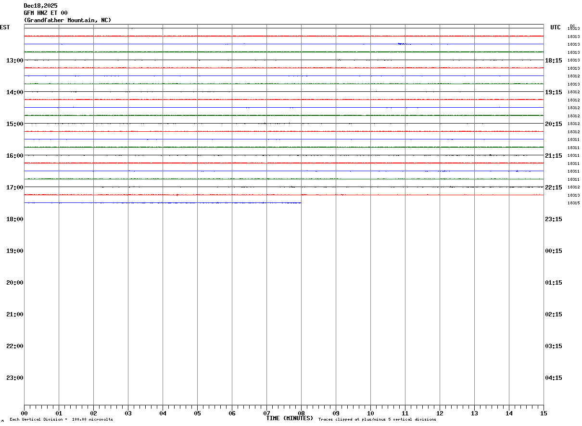This screenshot has height=426, width=582.
Task: Select the 00:15 UTC row label
Action: [x=554, y=251]
